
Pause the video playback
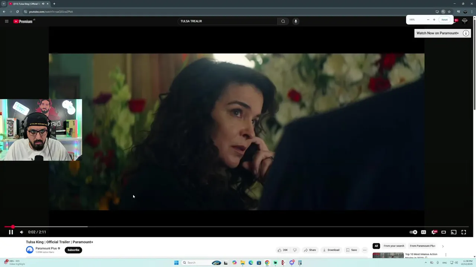coord(11,232)
